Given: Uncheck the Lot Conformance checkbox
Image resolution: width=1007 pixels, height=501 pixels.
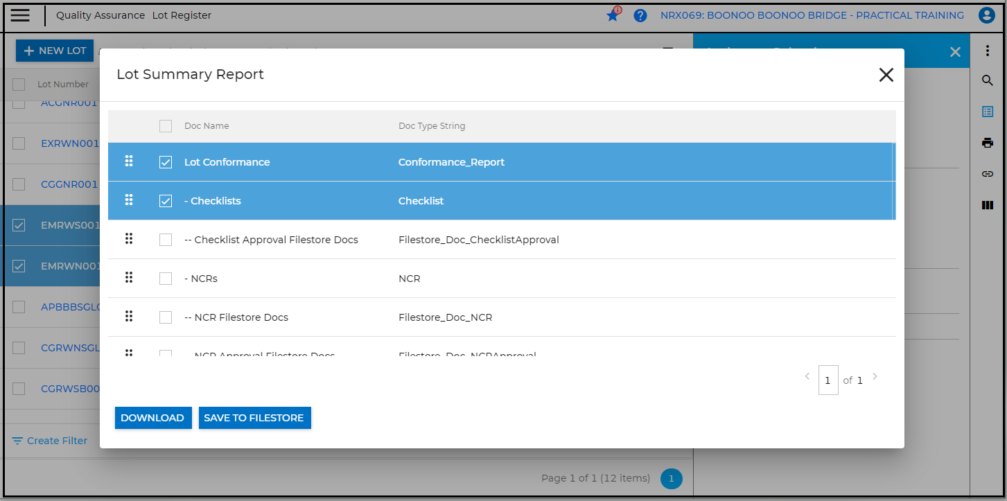Looking at the screenshot, I should coord(166,162).
